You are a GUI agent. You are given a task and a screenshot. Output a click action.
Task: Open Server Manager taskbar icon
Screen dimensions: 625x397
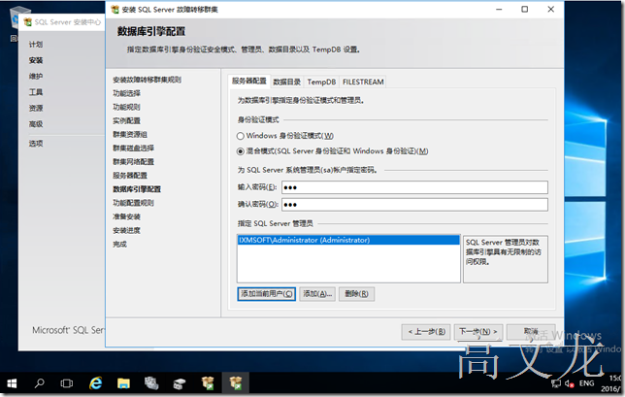tap(151, 383)
